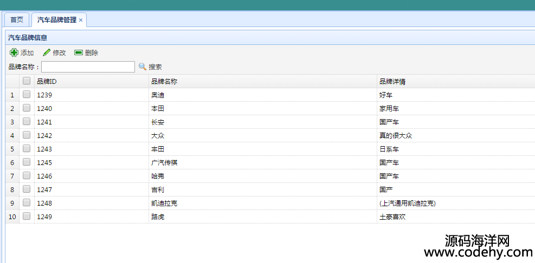
Task: Toggle the select-all checkbox in header
Action: (x=27, y=81)
